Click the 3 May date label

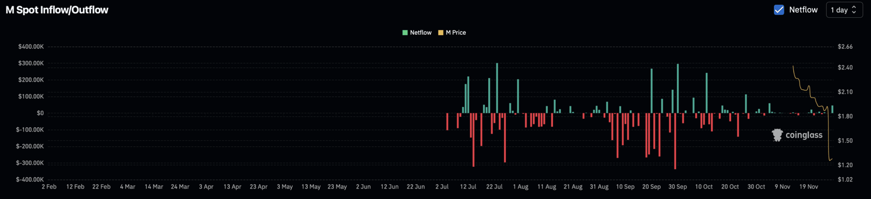[x=285, y=186]
